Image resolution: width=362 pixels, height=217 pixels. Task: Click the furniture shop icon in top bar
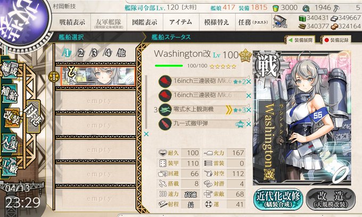[x=280, y=22]
